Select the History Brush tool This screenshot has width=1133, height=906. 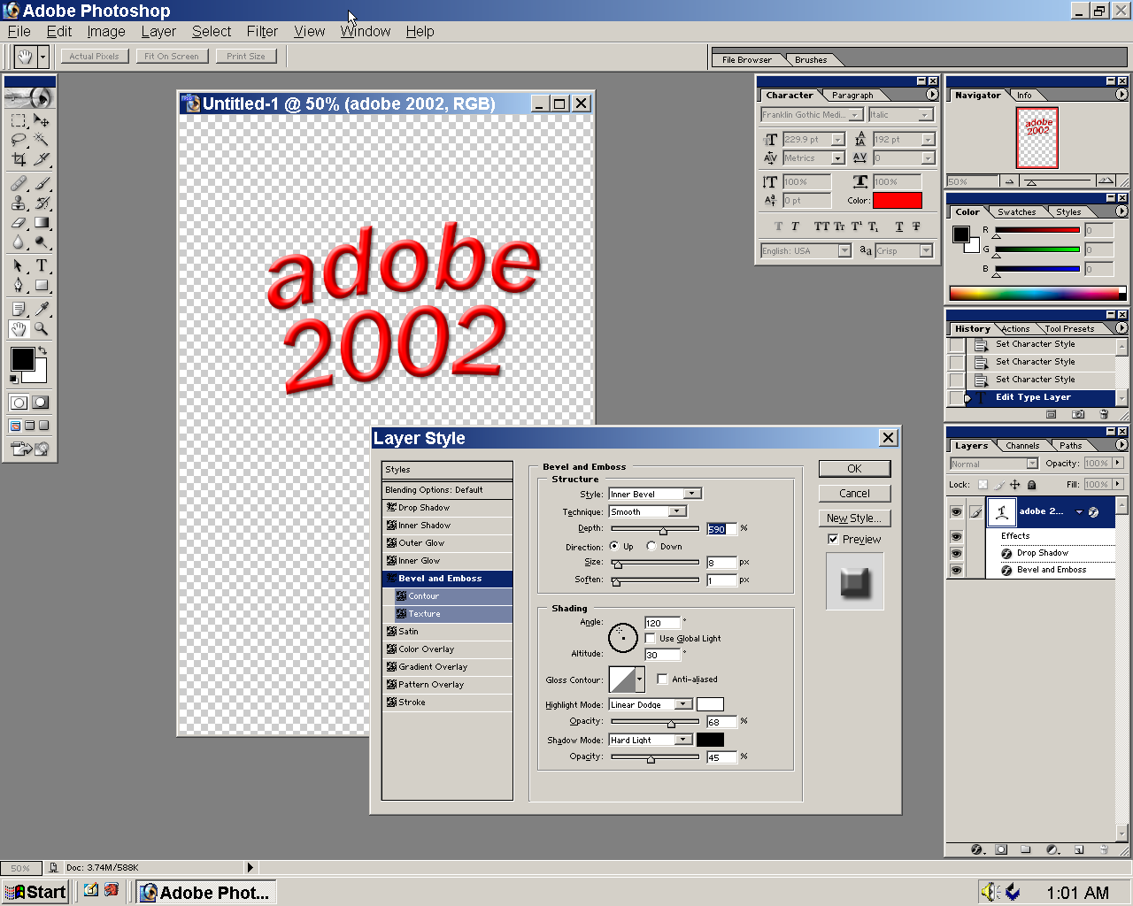42,203
